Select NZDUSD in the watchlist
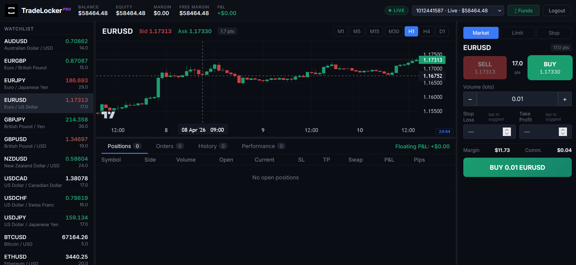576x265 pixels. [47, 162]
